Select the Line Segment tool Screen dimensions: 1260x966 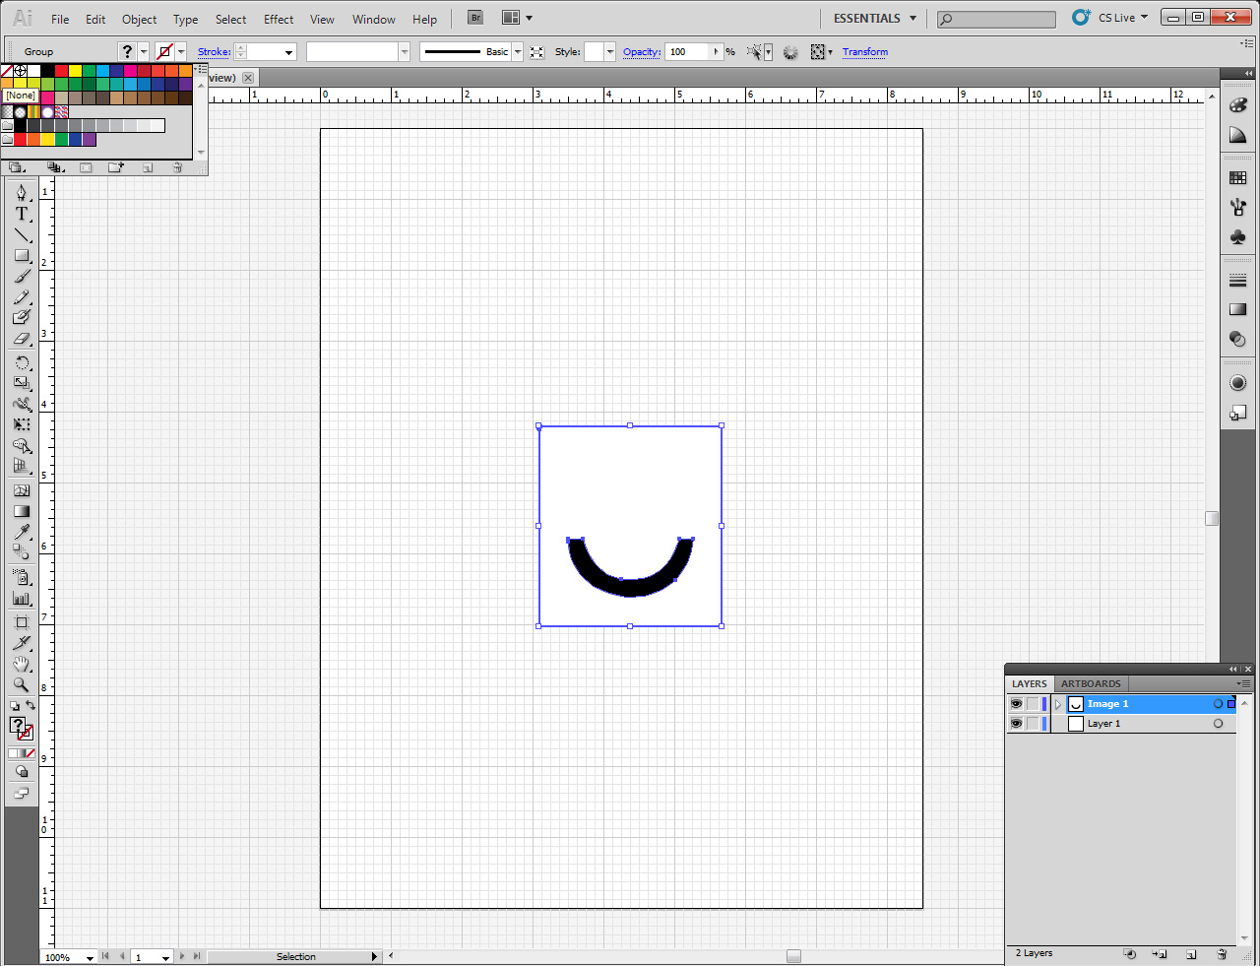coord(22,234)
